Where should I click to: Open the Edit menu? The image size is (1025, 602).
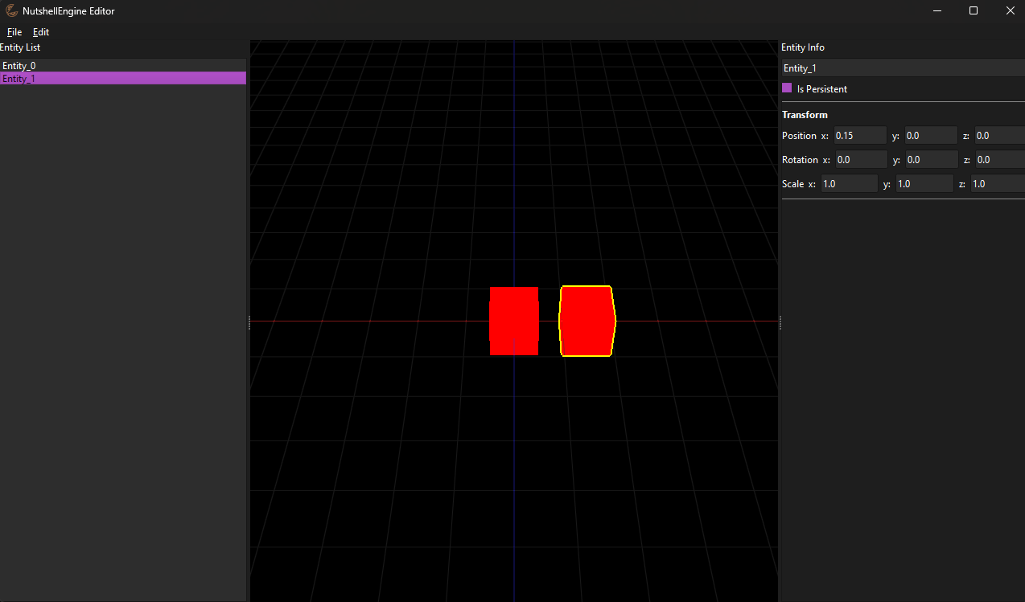41,32
